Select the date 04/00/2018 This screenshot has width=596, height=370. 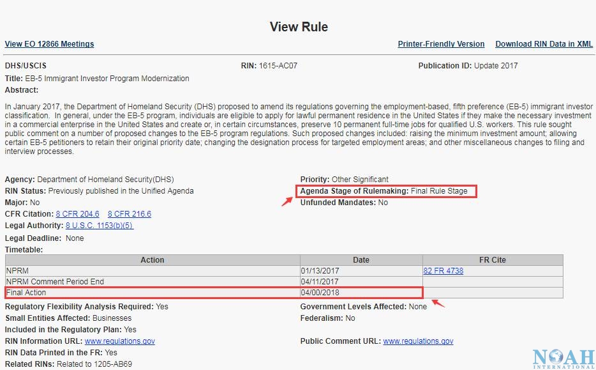point(320,293)
